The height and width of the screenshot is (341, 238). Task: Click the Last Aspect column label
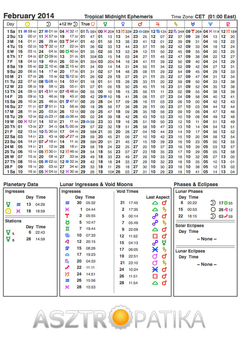(x=158, y=197)
